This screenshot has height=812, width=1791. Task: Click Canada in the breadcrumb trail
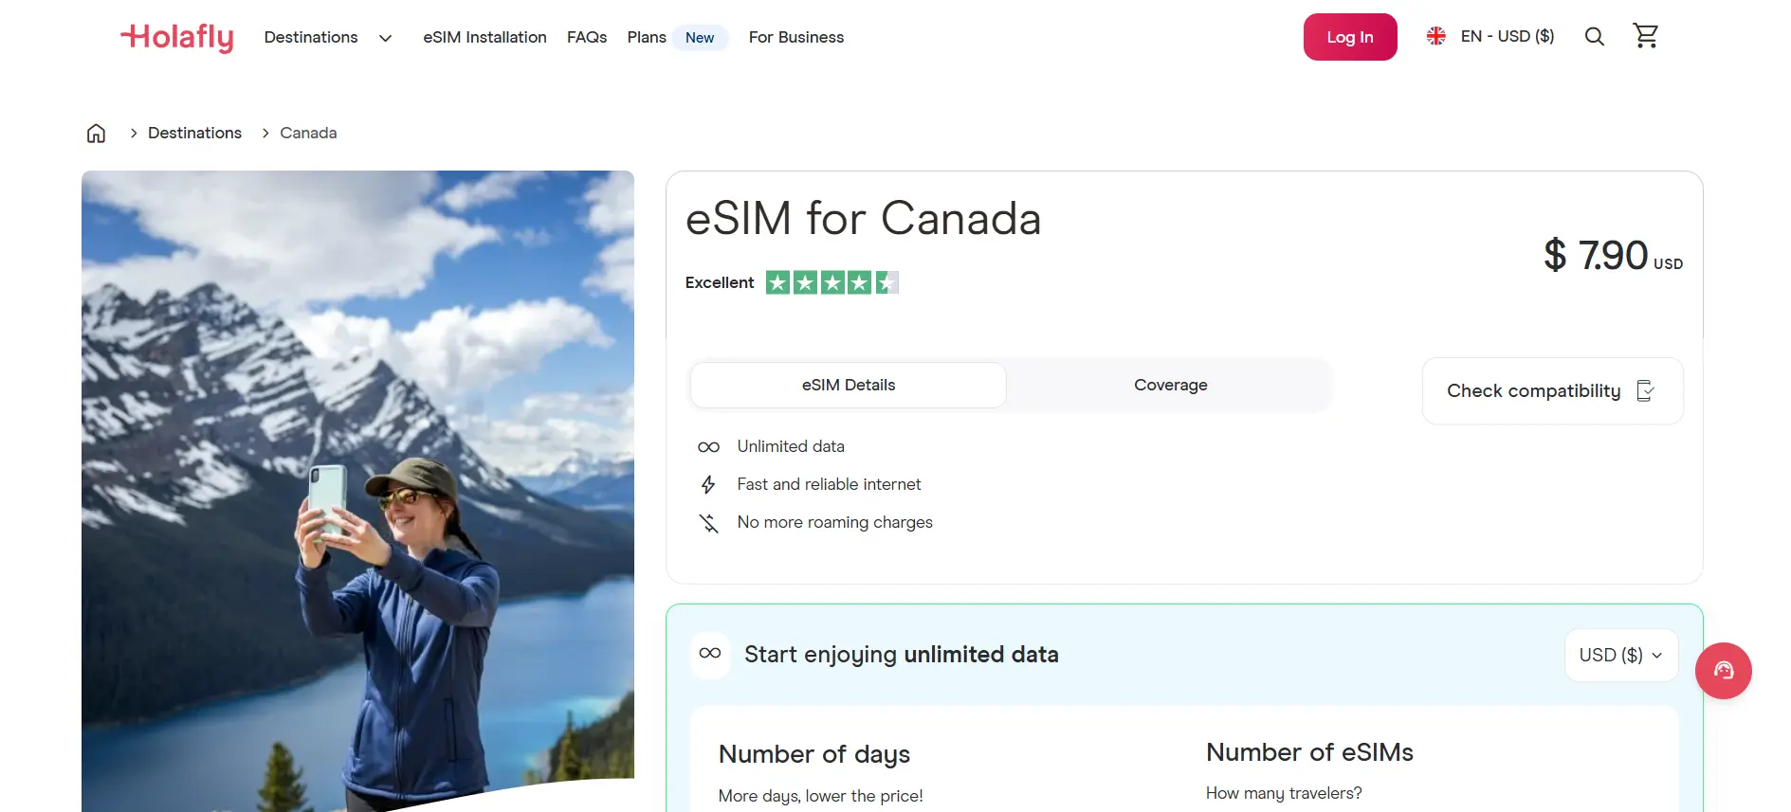click(x=308, y=133)
